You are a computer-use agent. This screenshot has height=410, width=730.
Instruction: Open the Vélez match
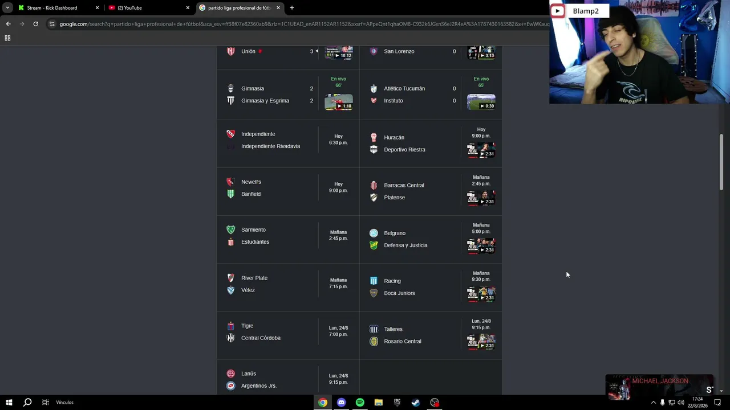(288, 287)
